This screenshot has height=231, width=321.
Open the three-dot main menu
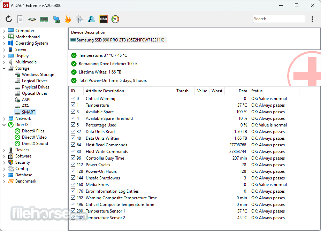coord(312,19)
